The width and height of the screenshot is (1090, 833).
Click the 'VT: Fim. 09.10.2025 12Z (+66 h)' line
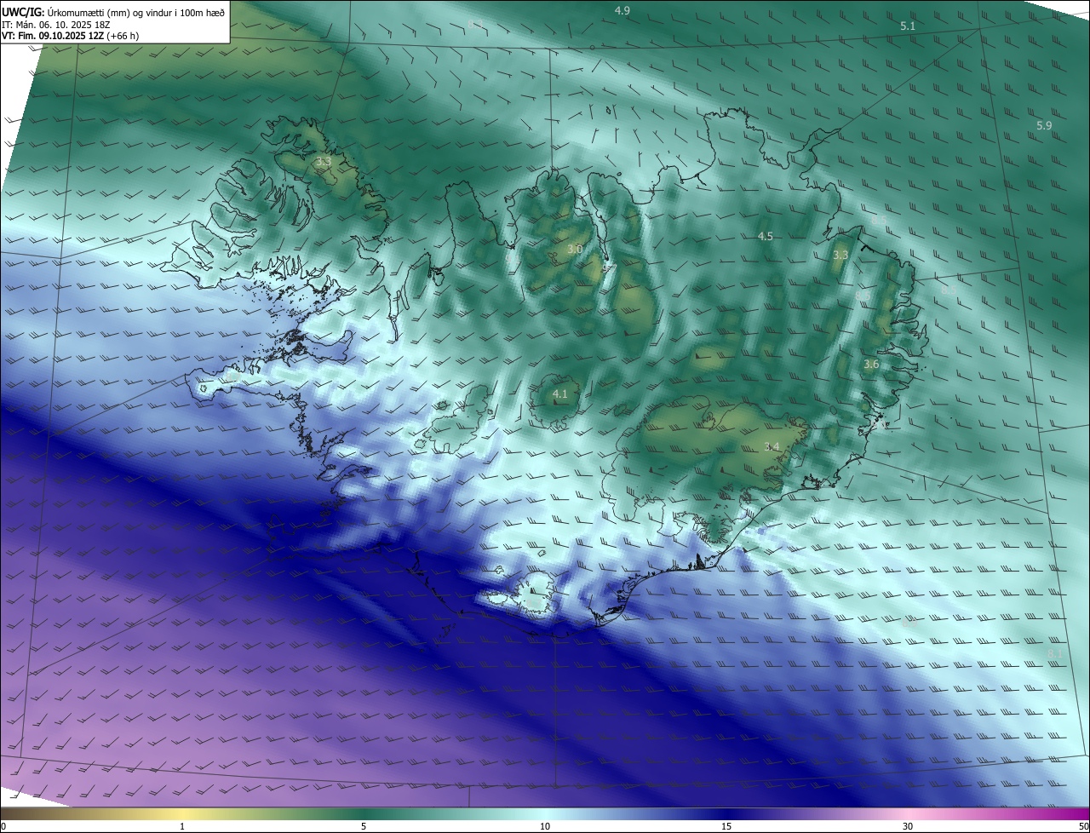click(x=71, y=37)
